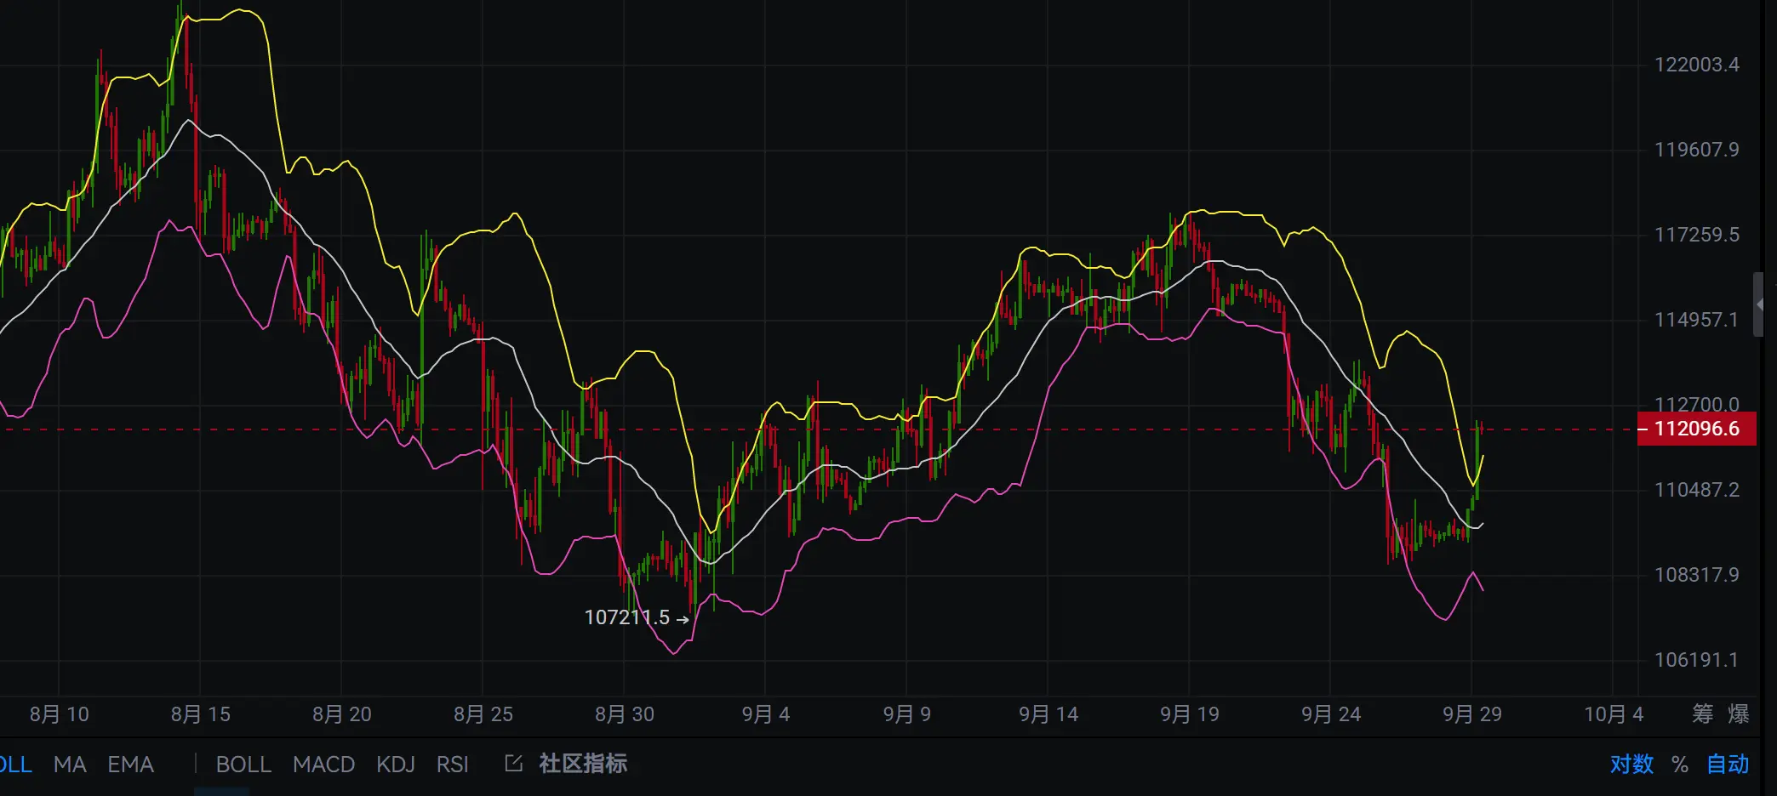Select the blue highlighted main-chart BOLL indicator
Image resolution: width=1777 pixels, height=796 pixels.
coord(15,764)
